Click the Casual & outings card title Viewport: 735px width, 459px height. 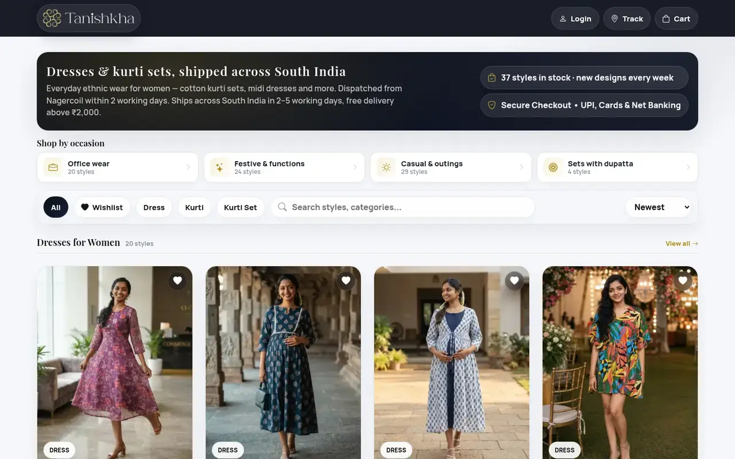coord(432,164)
